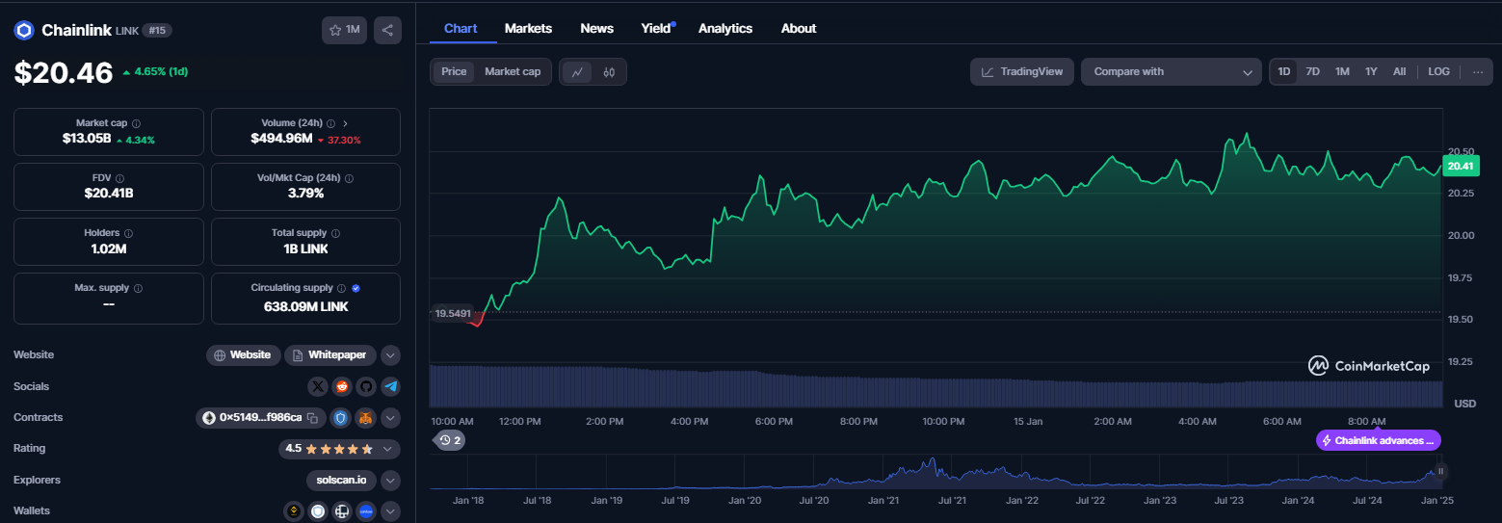Open Chainlink's Reddit social link
This screenshot has height=523, width=1502.
tap(342, 386)
